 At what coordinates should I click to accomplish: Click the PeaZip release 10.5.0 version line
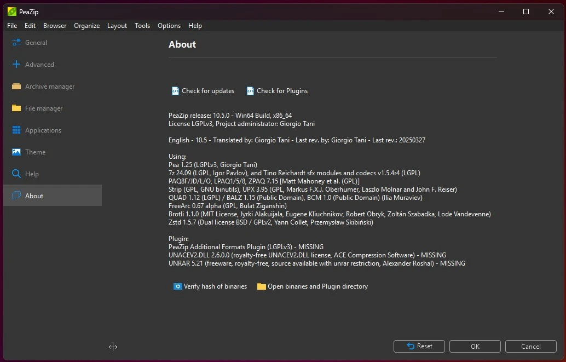point(230,115)
